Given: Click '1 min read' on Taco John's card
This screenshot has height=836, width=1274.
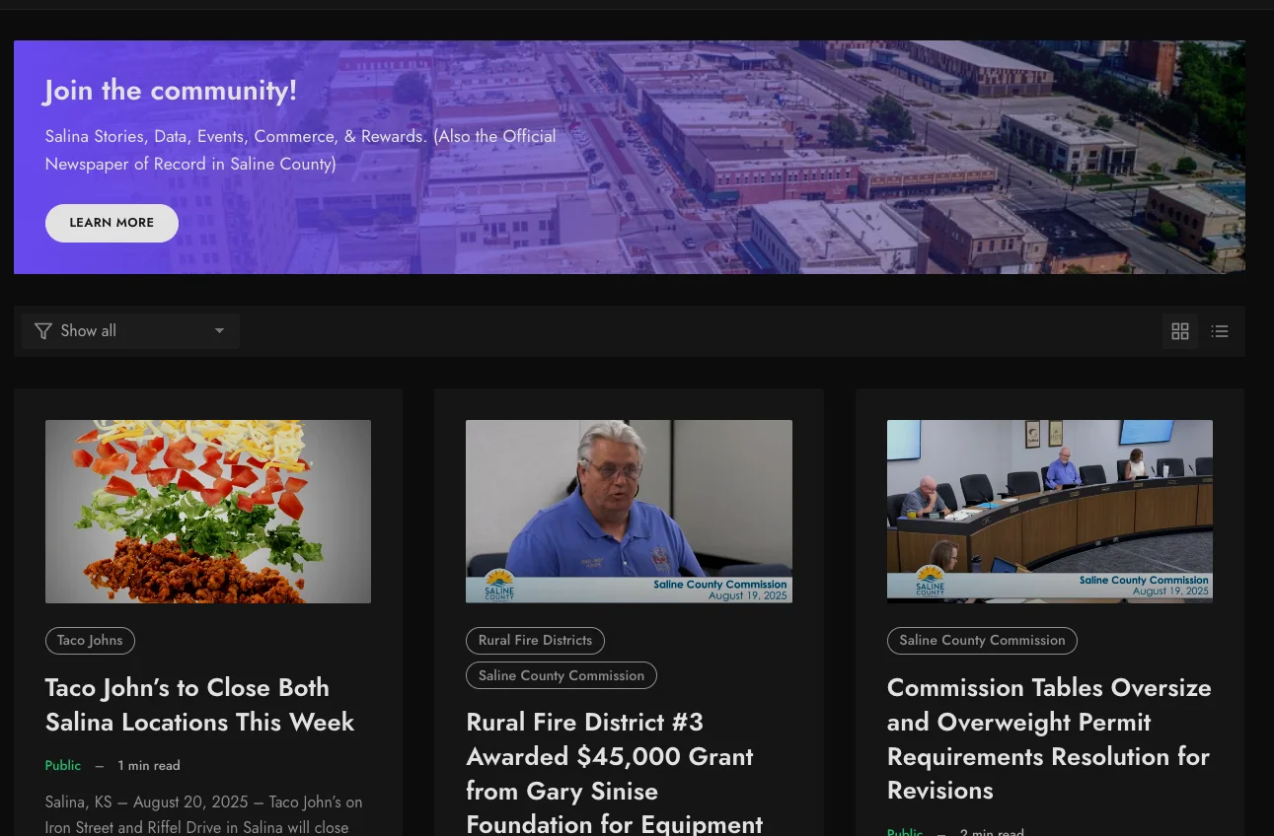Looking at the screenshot, I should (149, 766).
